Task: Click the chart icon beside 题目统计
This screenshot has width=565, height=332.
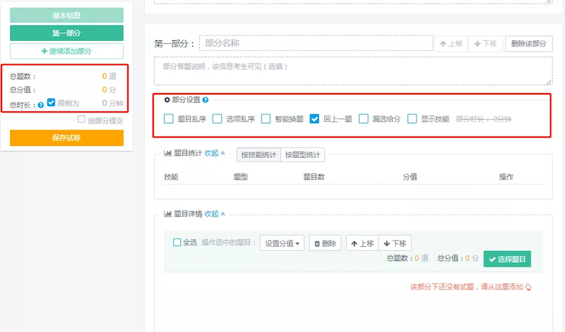Action: tap(167, 153)
